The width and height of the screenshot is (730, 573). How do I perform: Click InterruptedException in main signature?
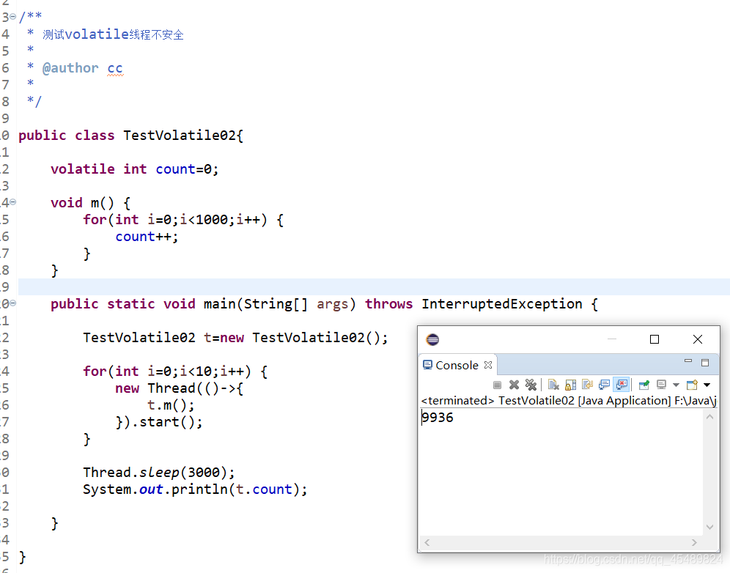click(501, 304)
